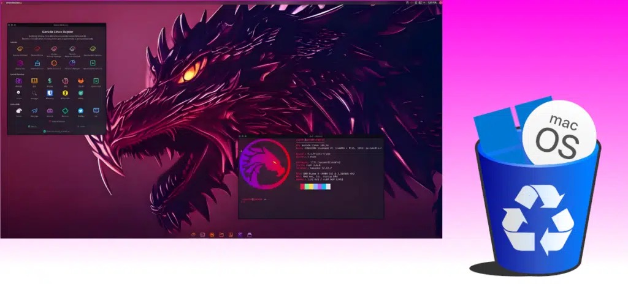The width and height of the screenshot is (628, 287).
Task: Click the yellow hexagon key icon
Action: 65,93
